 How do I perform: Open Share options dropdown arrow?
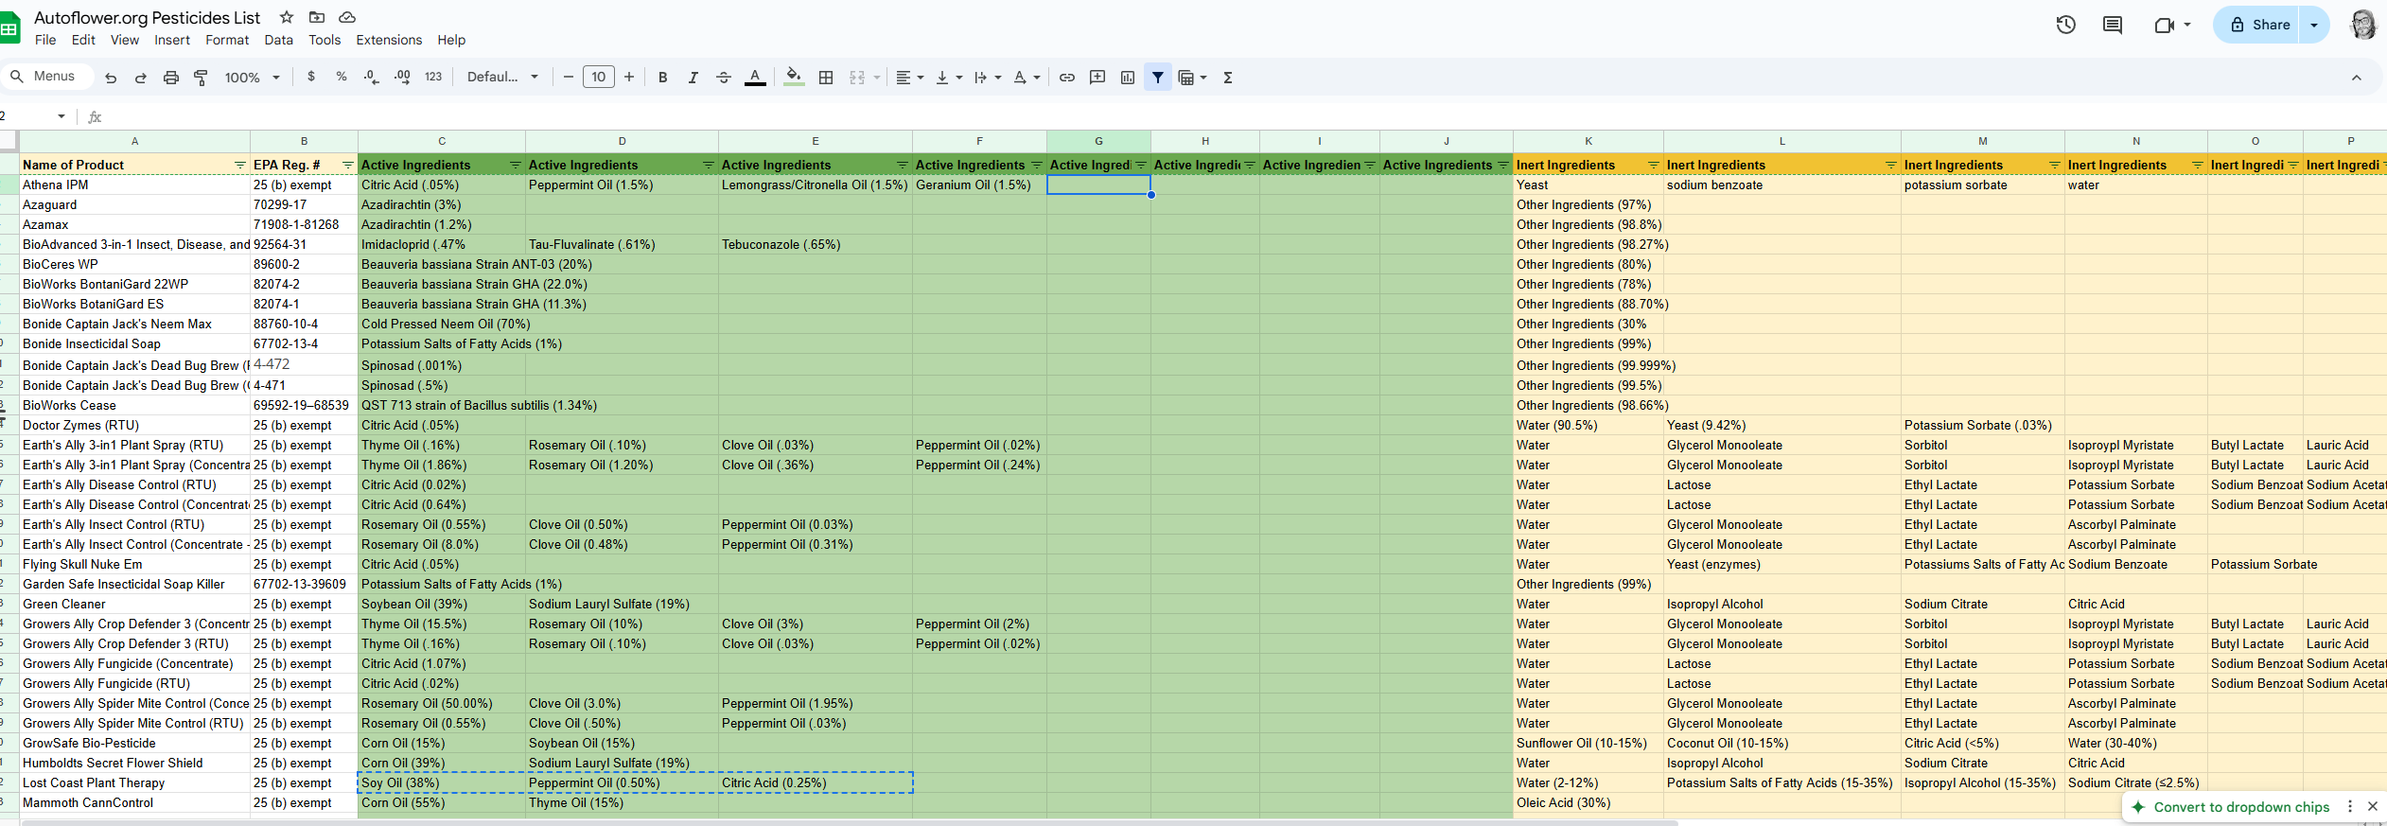(x=2314, y=25)
